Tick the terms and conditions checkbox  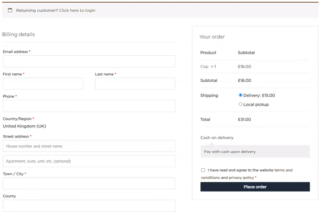pyautogui.click(x=203, y=170)
